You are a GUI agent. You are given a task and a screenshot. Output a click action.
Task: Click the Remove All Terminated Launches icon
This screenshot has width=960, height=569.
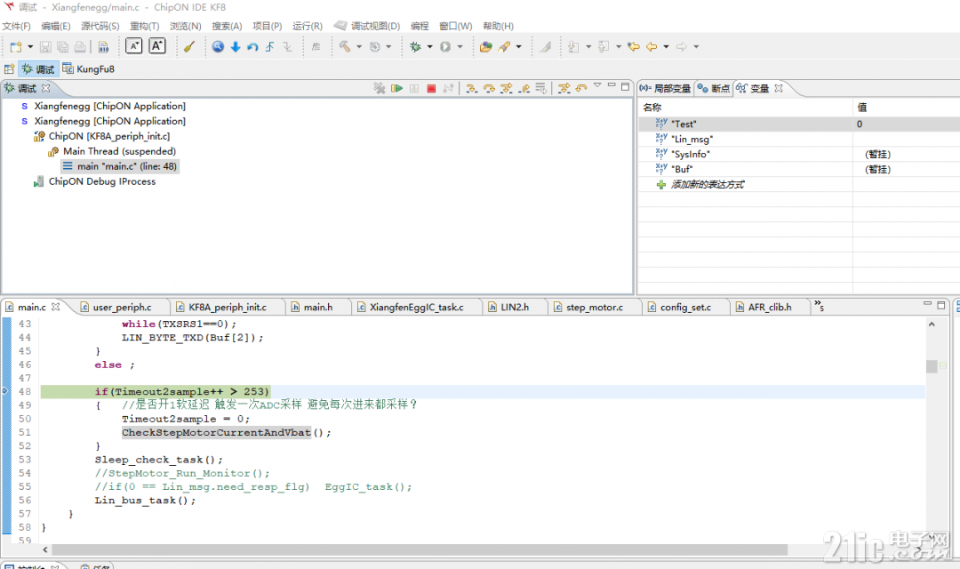click(379, 88)
